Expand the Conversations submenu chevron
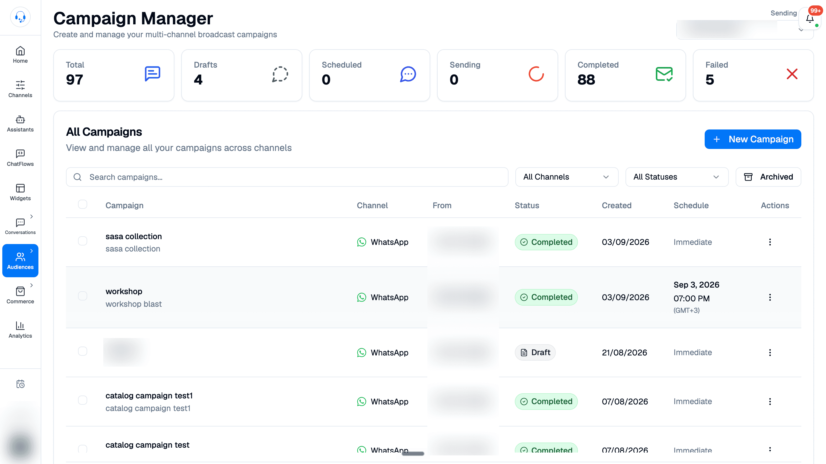826x464 pixels. 32,217
